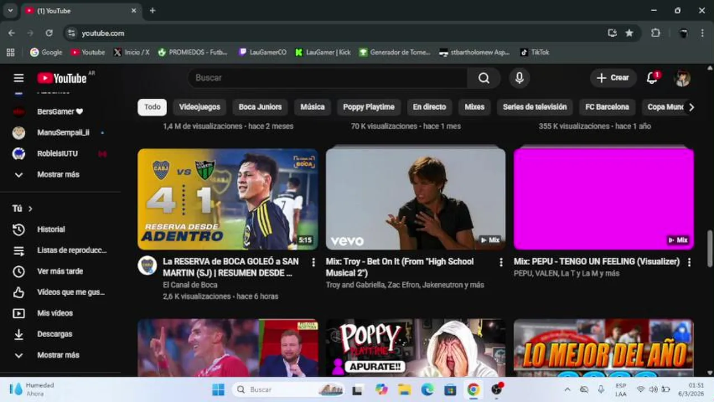Show more filter chips with right arrow

691,107
